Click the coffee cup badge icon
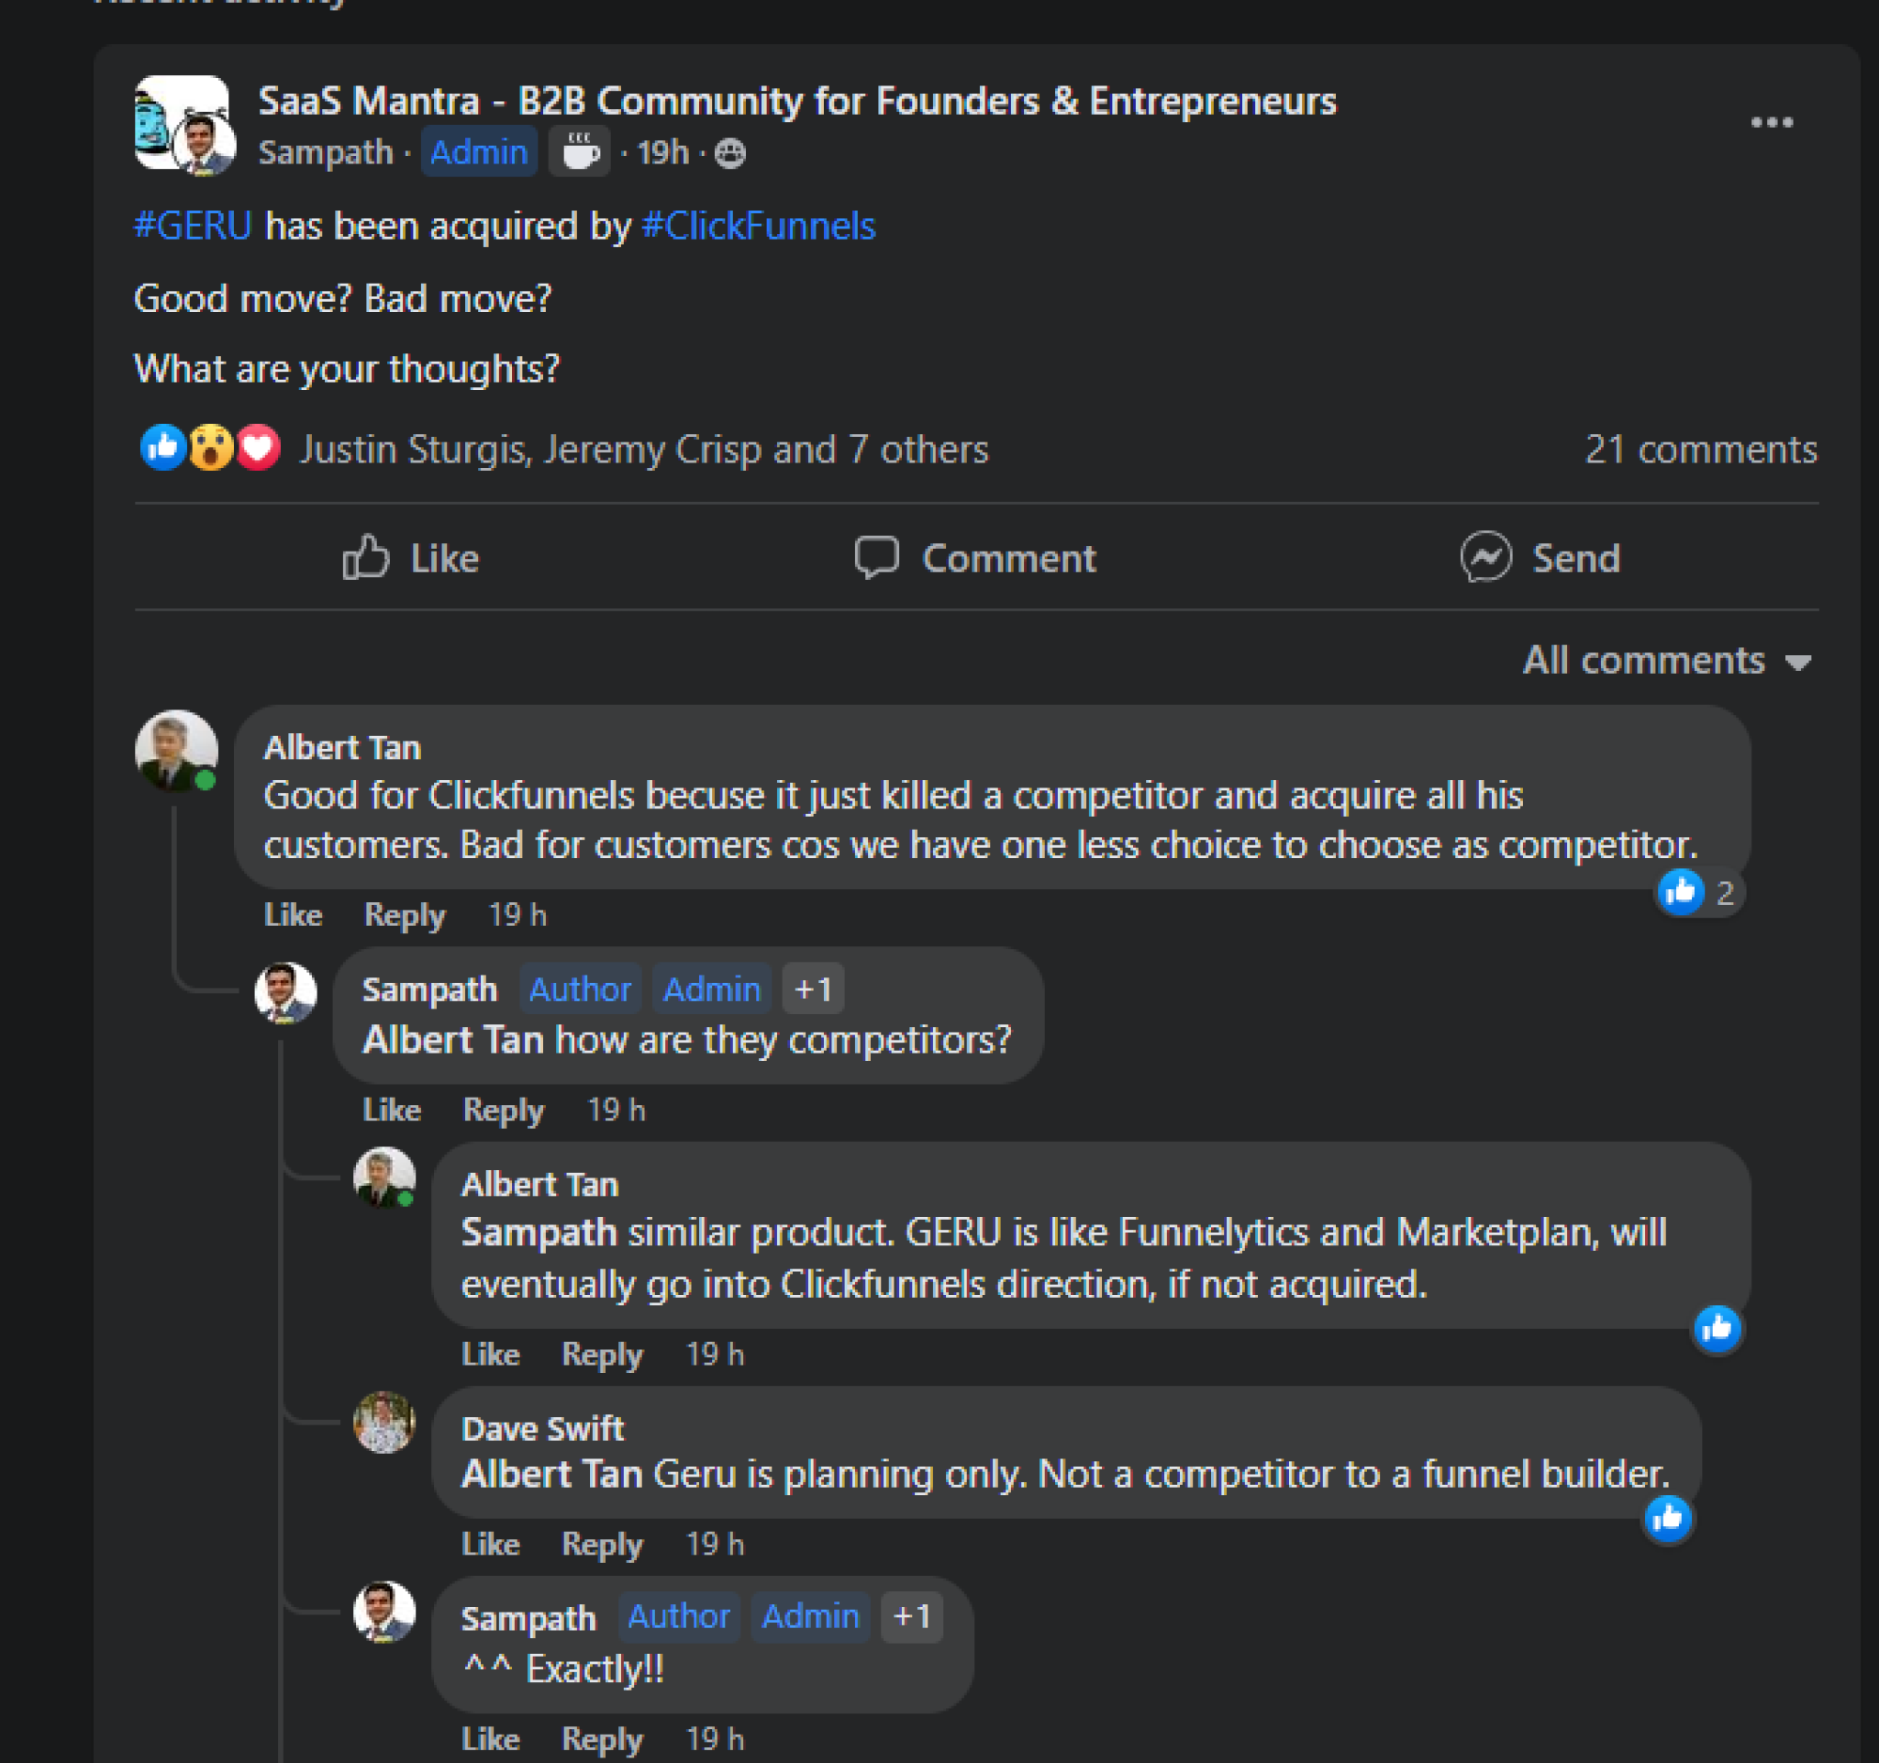This screenshot has width=1879, height=1763. [580, 152]
